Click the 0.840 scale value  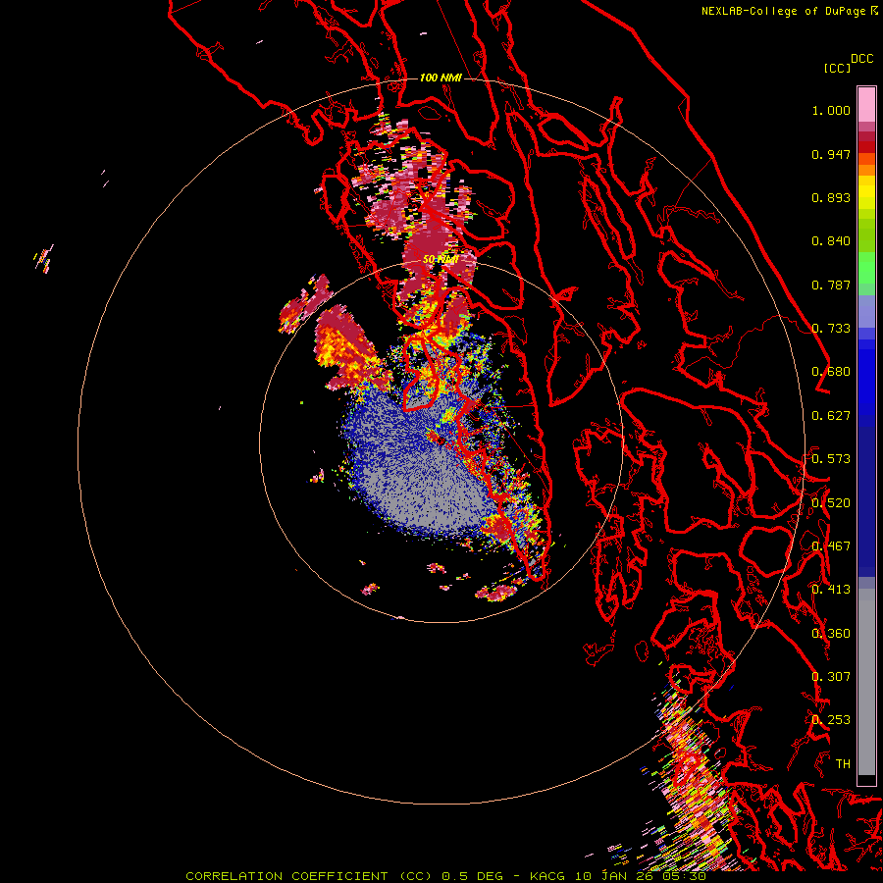pyautogui.click(x=831, y=241)
